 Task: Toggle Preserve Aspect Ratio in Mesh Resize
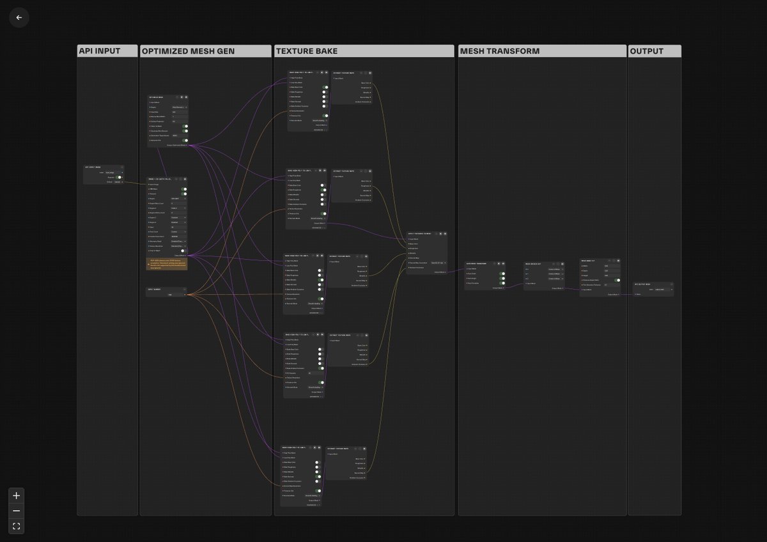click(x=617, y=280)
